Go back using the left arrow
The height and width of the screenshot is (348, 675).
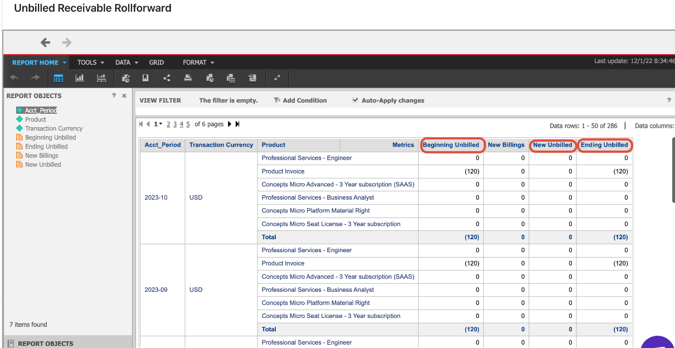tap(46, 42)
